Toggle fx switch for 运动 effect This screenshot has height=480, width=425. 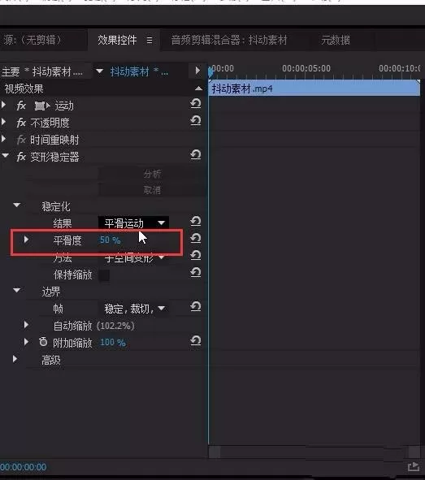(x=21, y=106)
